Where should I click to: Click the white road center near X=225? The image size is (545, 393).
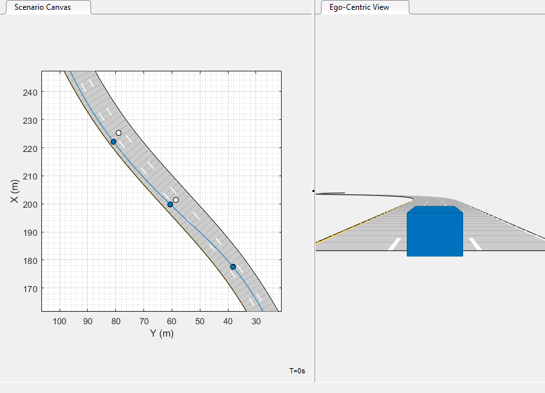(x=119, y=133)
